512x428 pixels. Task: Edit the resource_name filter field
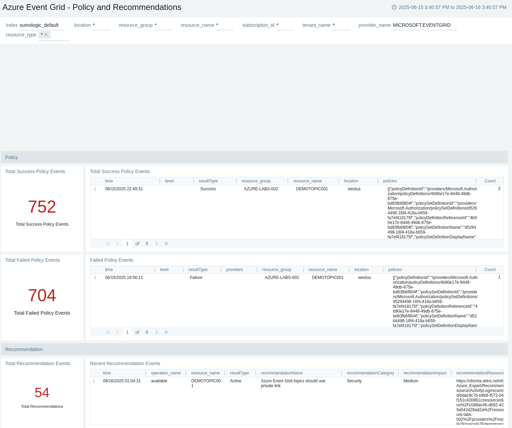225,25
